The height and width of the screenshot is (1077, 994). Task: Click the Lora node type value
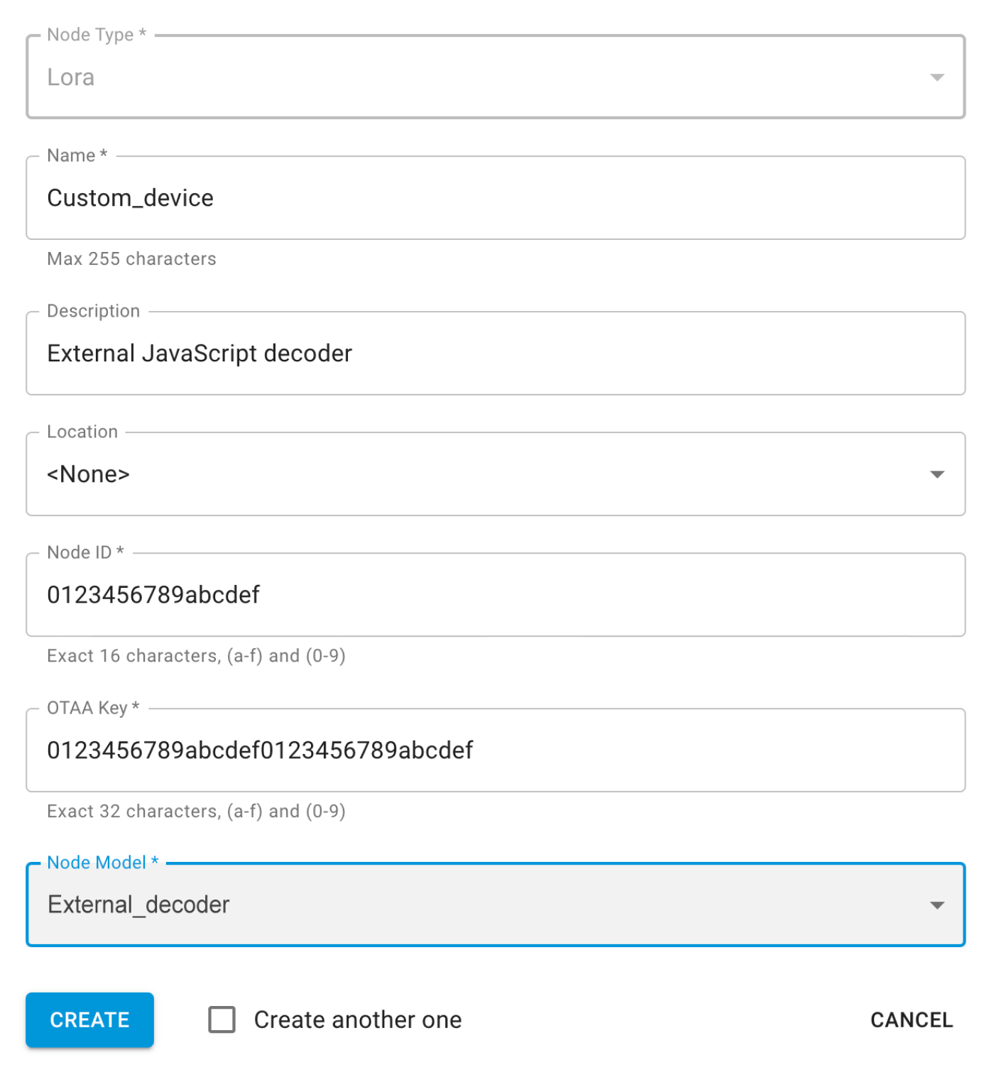pyautogui.click(x=70, y=77)
